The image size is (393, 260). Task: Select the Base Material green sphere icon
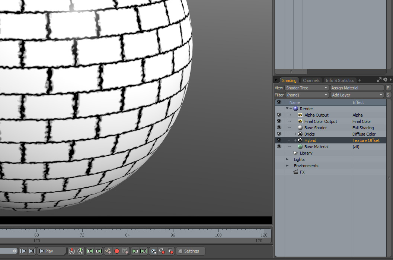[300, 146]
